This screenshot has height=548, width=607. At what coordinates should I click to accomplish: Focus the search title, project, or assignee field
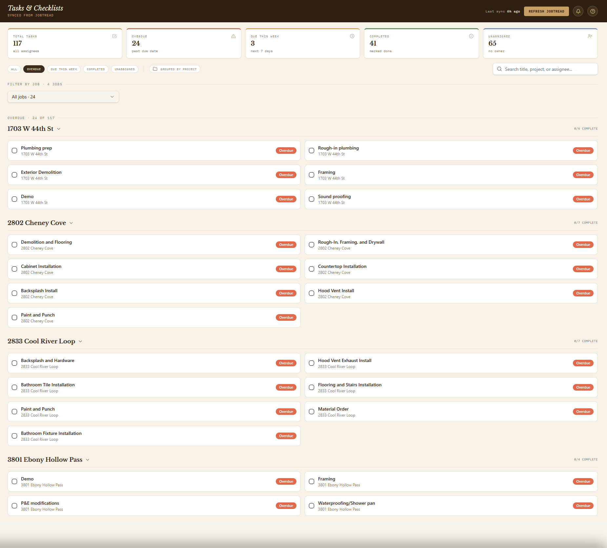pos(545,69)
